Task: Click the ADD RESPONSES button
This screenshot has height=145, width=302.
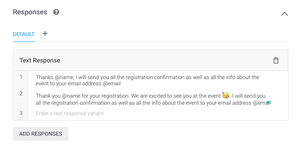Action: 40,134
